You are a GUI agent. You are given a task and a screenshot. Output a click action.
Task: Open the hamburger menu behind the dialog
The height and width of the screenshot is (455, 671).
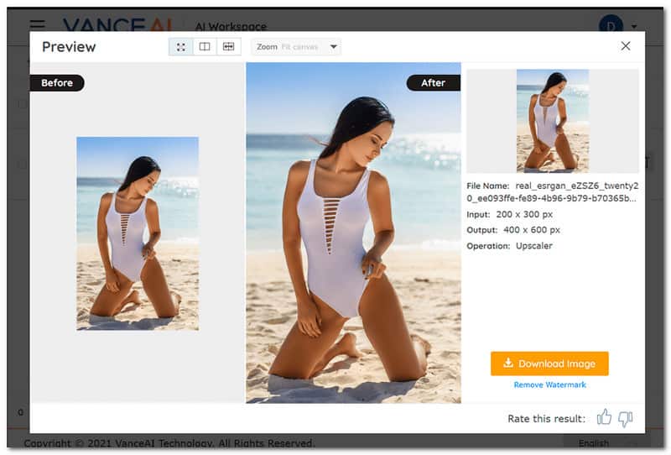pyautogui.click(x=37, y=24)
